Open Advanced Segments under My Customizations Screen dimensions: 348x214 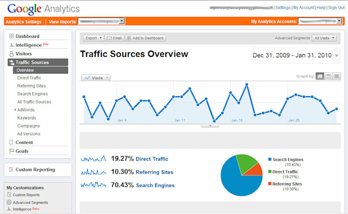[30, 202]
